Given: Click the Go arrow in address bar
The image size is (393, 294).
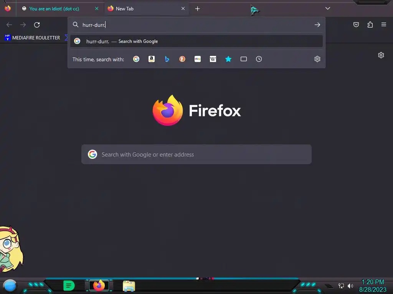Looking at the screenshot, I should click(x=317, y=25).
